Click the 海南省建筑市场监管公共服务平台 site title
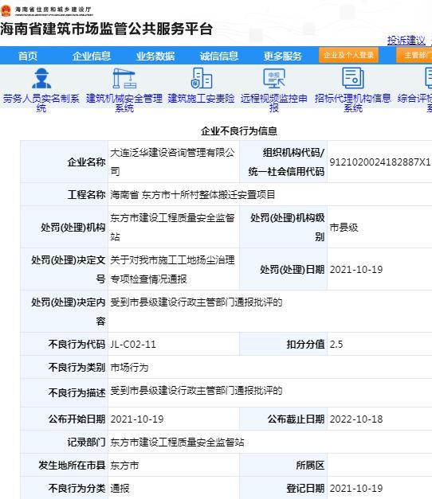Image resolution: width=432 pixels, height=499 pixels. pyautogui.click(x=106, y=29)
